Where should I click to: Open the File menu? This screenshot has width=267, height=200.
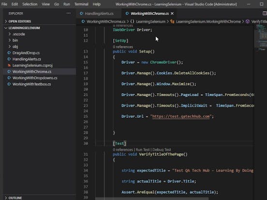coord(4,4)
